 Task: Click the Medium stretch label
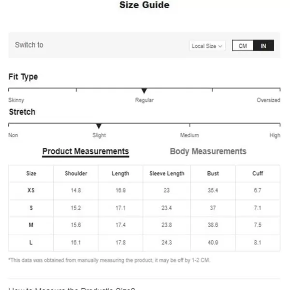pos(189,135)
